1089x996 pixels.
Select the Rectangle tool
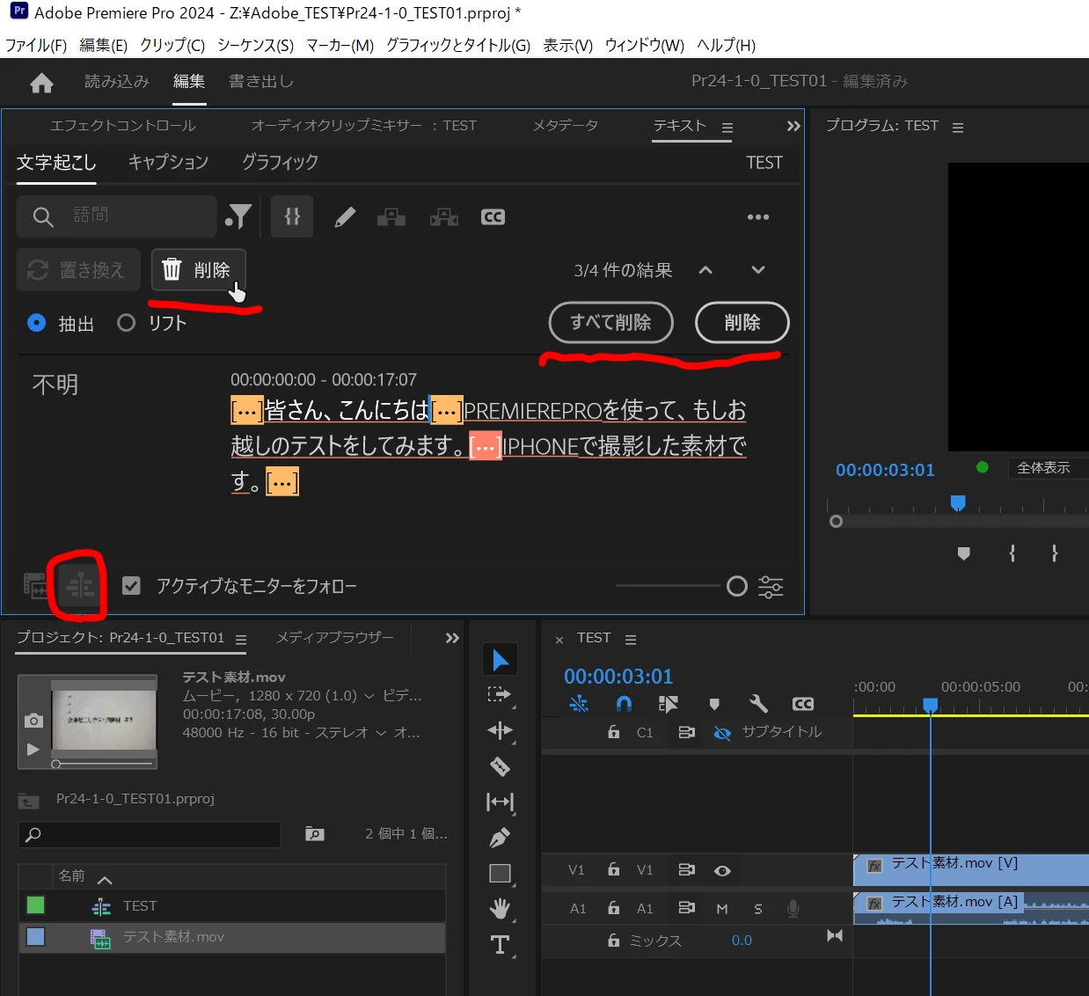click(500, 873)
